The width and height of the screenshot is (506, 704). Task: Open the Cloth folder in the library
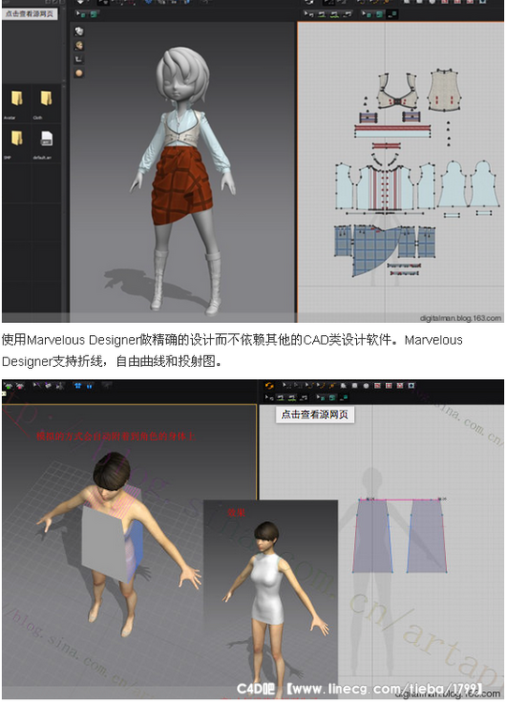[x=46, y=98]
